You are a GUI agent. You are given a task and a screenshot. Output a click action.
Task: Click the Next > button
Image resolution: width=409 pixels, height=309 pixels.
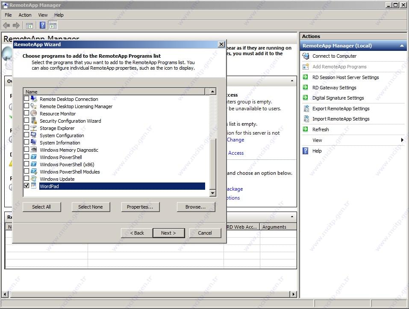tap(168, 233)
